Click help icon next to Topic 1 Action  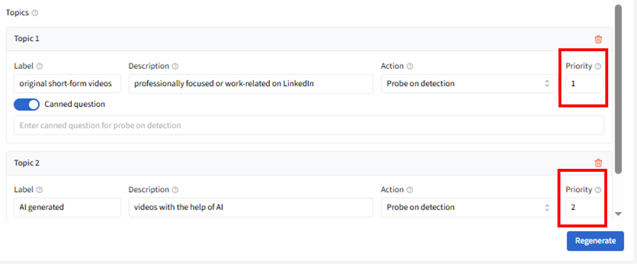coord(410,66)
